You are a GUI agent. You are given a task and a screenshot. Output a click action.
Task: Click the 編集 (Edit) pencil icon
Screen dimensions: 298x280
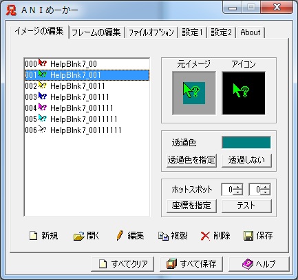tap(120, 236)
